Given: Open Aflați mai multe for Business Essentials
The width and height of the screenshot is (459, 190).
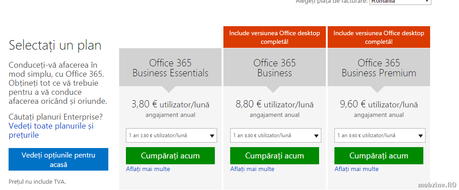Looking at the screenshot, I should [148, 169].
